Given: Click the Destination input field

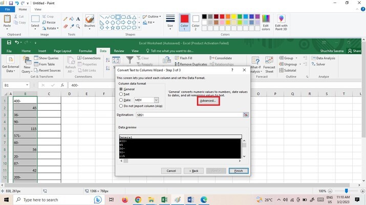Looking at the screenshot, I should pos(189,115).
